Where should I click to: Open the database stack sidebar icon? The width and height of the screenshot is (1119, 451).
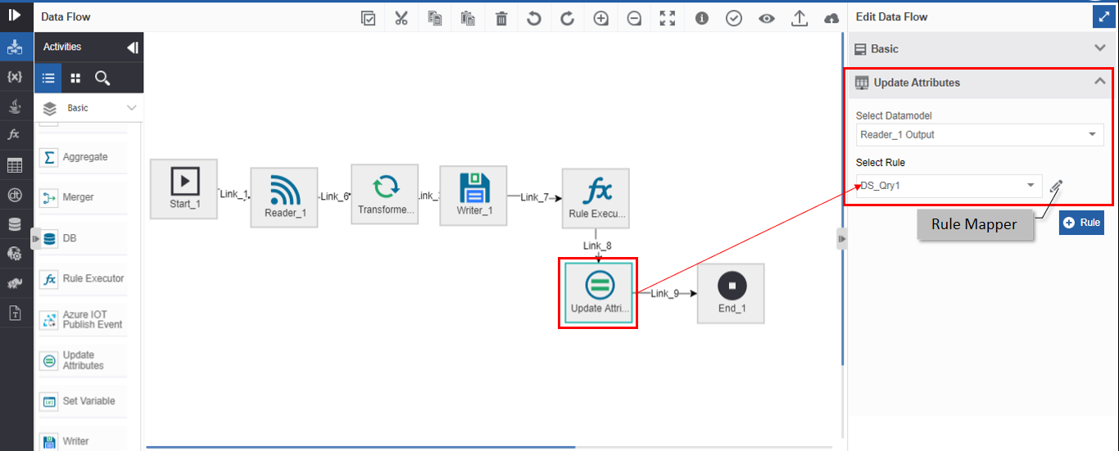click(14, 224)
